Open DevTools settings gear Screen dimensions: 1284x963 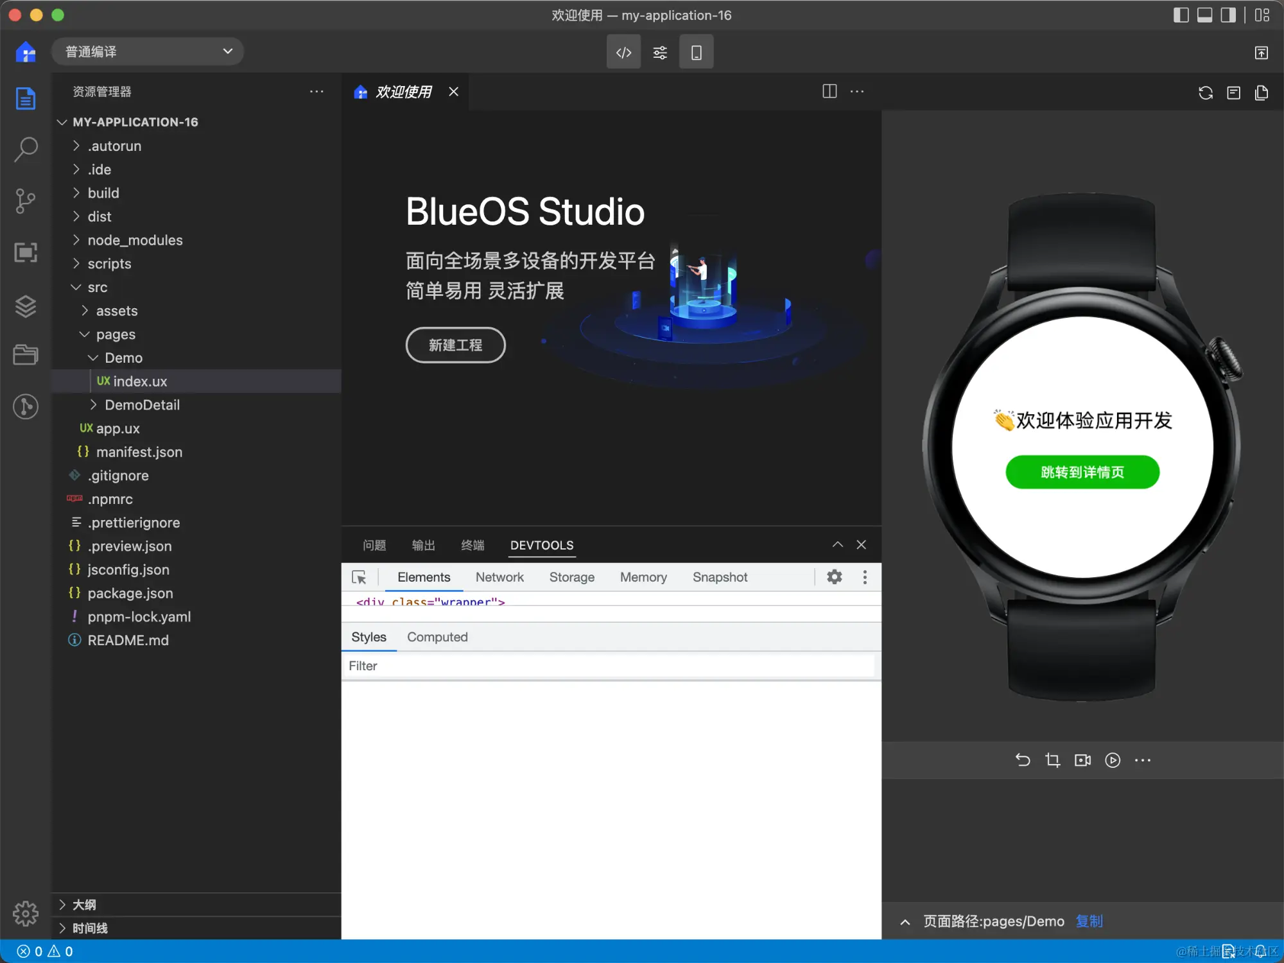[834, 577]
